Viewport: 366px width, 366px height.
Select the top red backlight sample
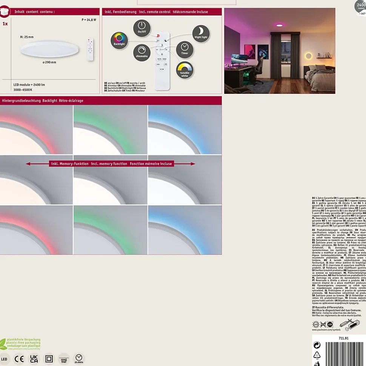coord(36,130)
